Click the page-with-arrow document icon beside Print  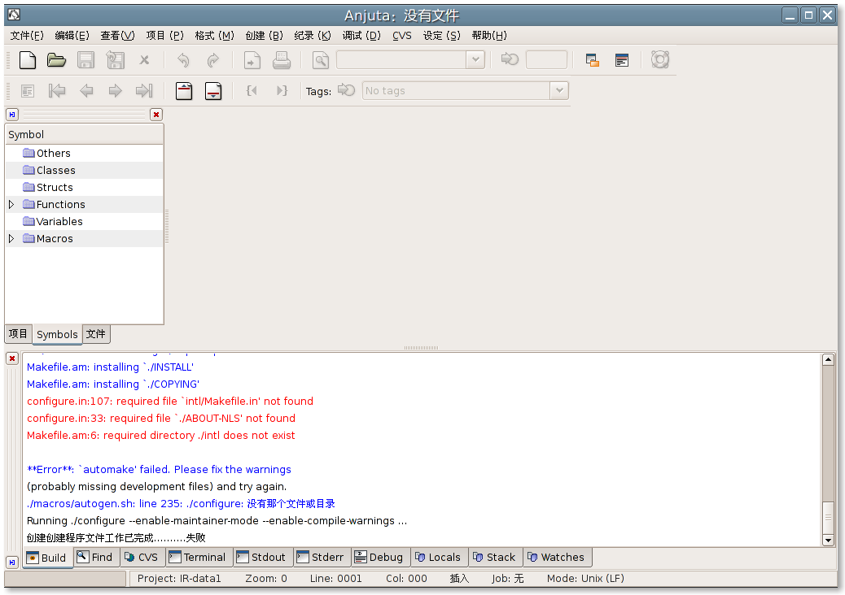click(x=252, y=59)
